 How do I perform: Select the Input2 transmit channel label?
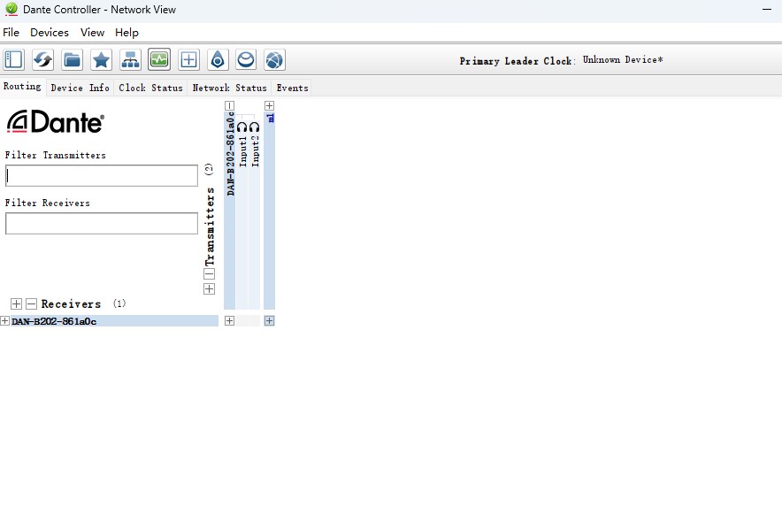coord(256,151)
